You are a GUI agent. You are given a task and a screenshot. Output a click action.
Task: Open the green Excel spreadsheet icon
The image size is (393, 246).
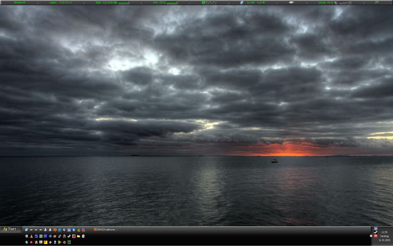41,236
